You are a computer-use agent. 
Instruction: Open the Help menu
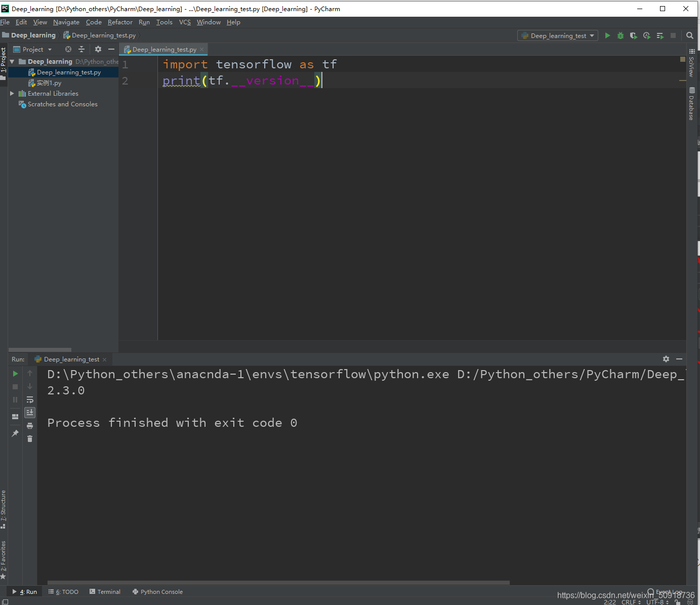tap(233, 22)
